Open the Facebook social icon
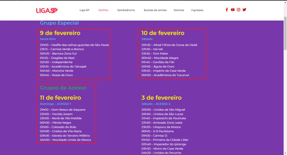This screenshot has height=155, width=287. coord(227,10)
